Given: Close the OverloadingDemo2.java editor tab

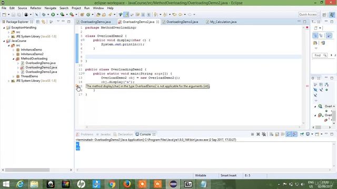Looking at the screenshot, I should coord(157,22).
